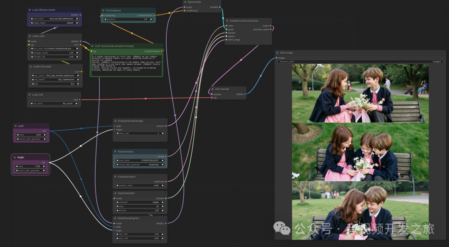449x247 pixels.
Task: Open the top output image of two children
Action: 360,93
